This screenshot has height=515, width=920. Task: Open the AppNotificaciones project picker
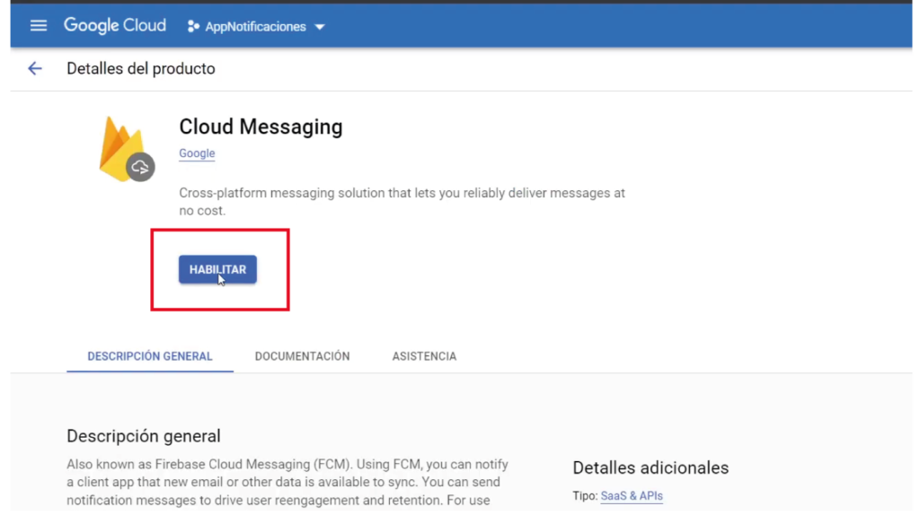(256, 27)
